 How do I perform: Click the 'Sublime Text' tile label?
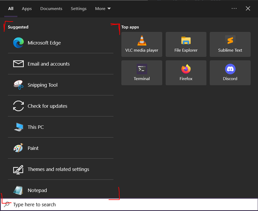[x=230, y=50]
